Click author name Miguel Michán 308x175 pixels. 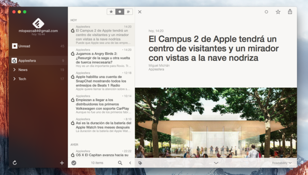tap(159, 65)
